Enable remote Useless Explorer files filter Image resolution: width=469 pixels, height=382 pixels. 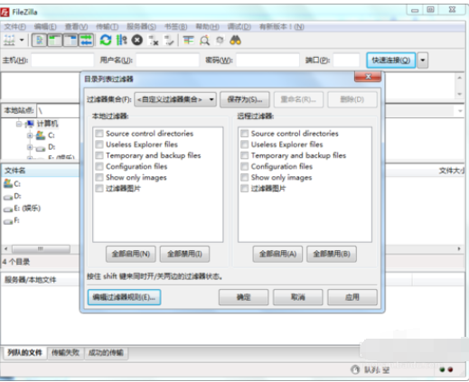[x=244, y=144]
